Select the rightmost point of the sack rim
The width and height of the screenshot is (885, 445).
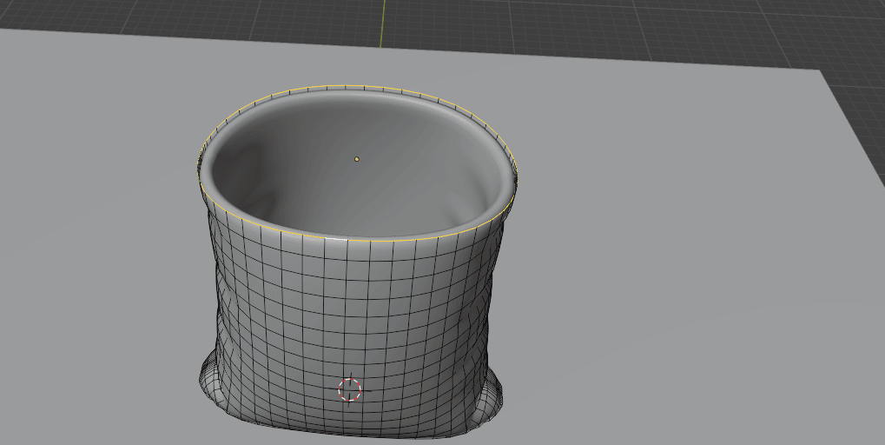(518, 179)
